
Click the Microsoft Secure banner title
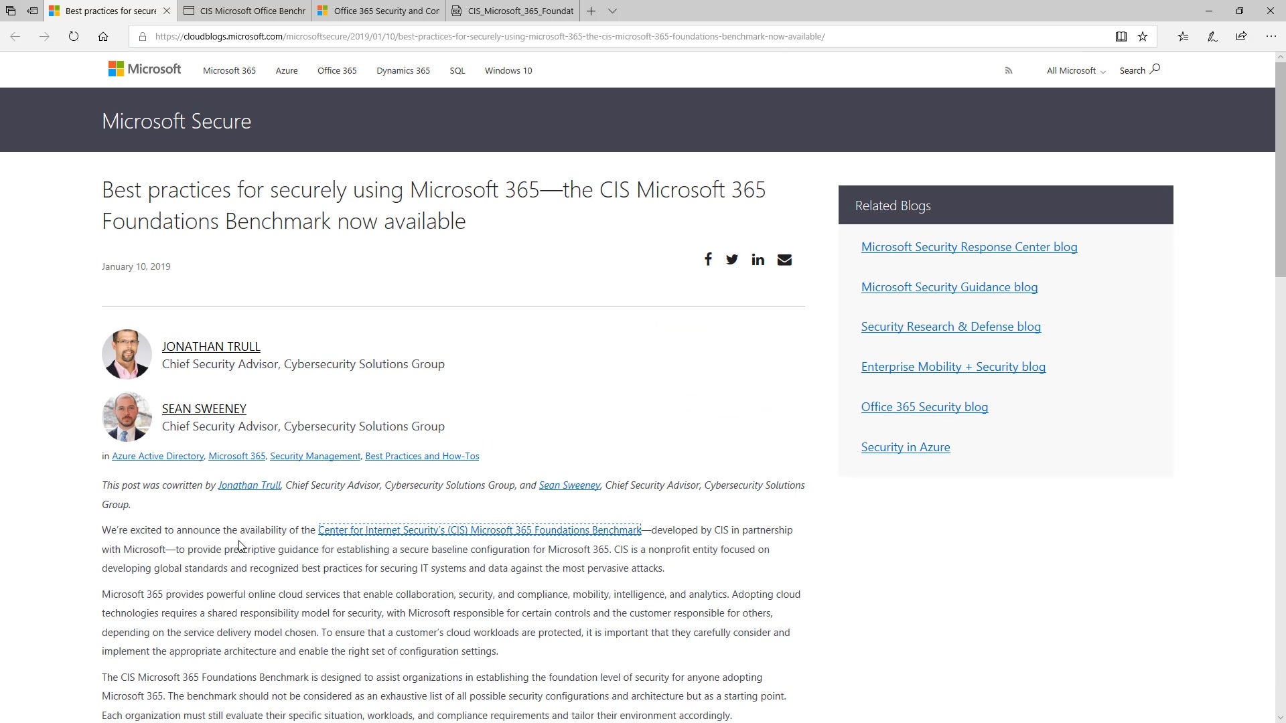[x=177, y=121]
